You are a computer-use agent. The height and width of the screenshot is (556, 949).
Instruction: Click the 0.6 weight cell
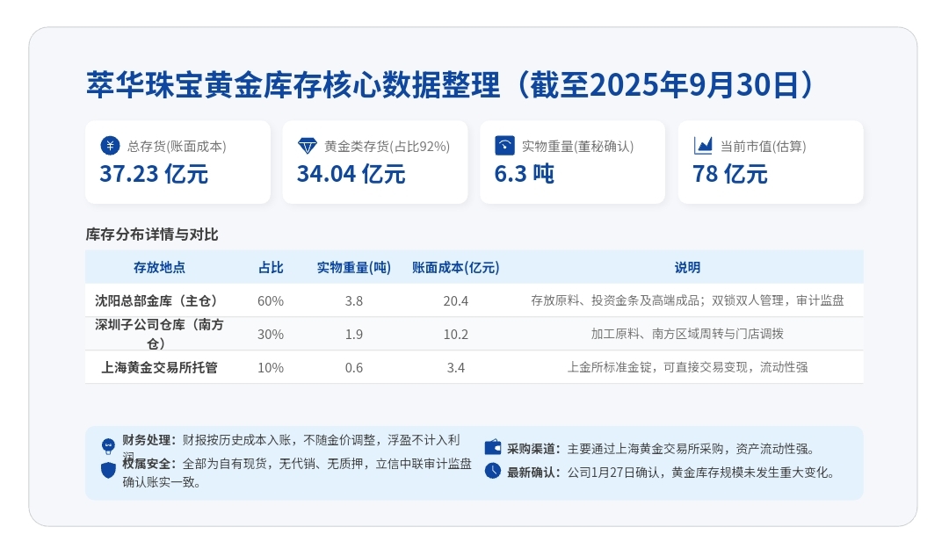(354, 367)
